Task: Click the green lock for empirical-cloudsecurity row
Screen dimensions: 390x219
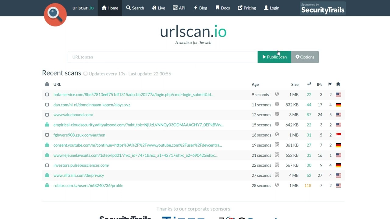Action: [47, 125]
